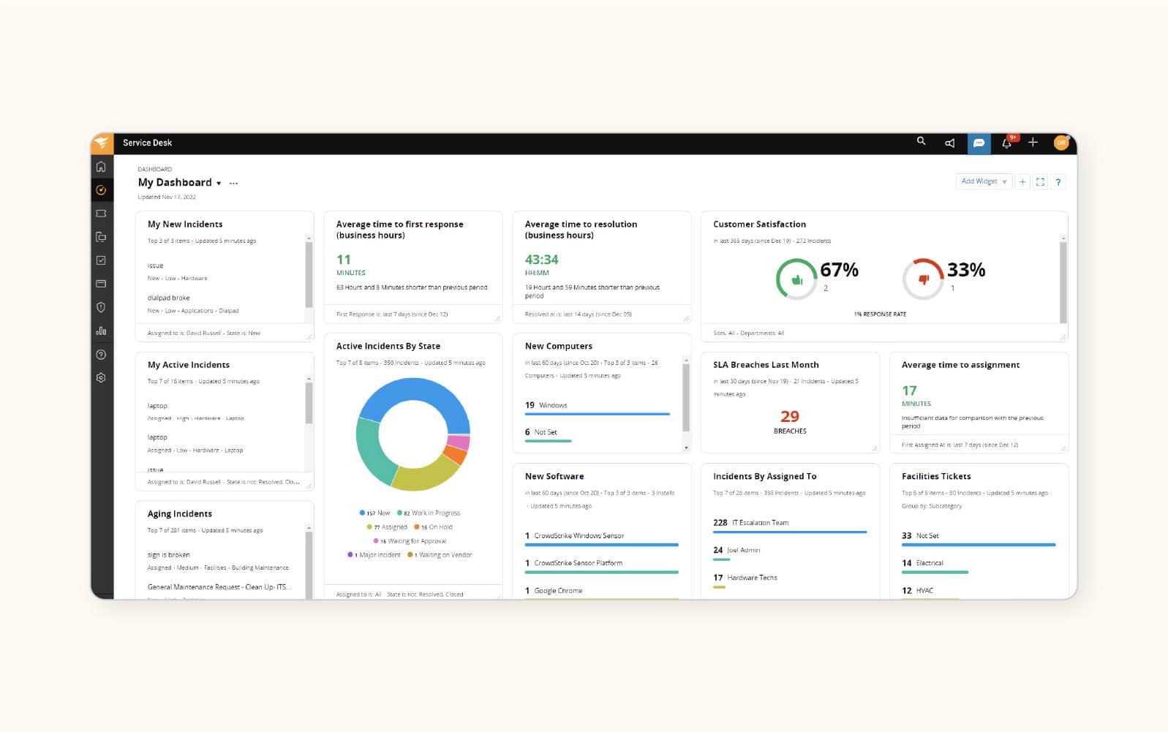Open the Add Widget dropdown
Viewport: 1168px width, 732px height.
point(984,182)
